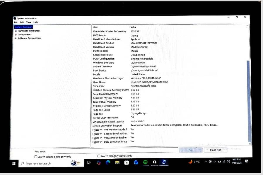Launch Microsoft Edge from the taskbar
Image resolution: width=263 pixels, height=175 pixels.
pyautogui.click(x=108, y=162)
